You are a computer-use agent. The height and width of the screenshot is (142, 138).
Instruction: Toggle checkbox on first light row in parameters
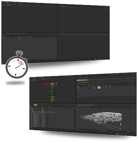89,87
